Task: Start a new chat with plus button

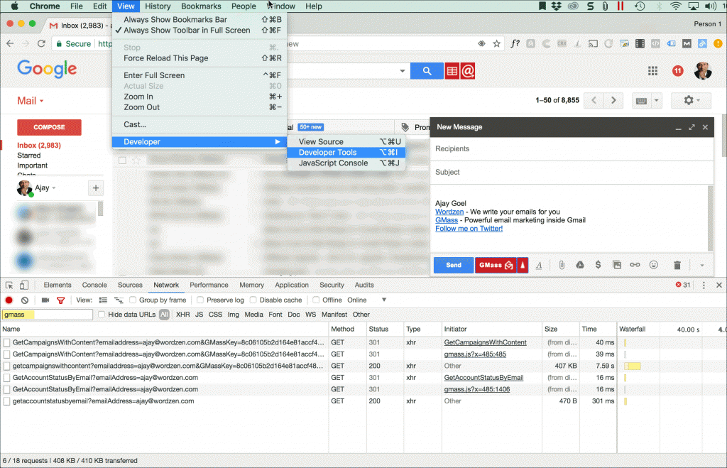Action: click(96, 188)
